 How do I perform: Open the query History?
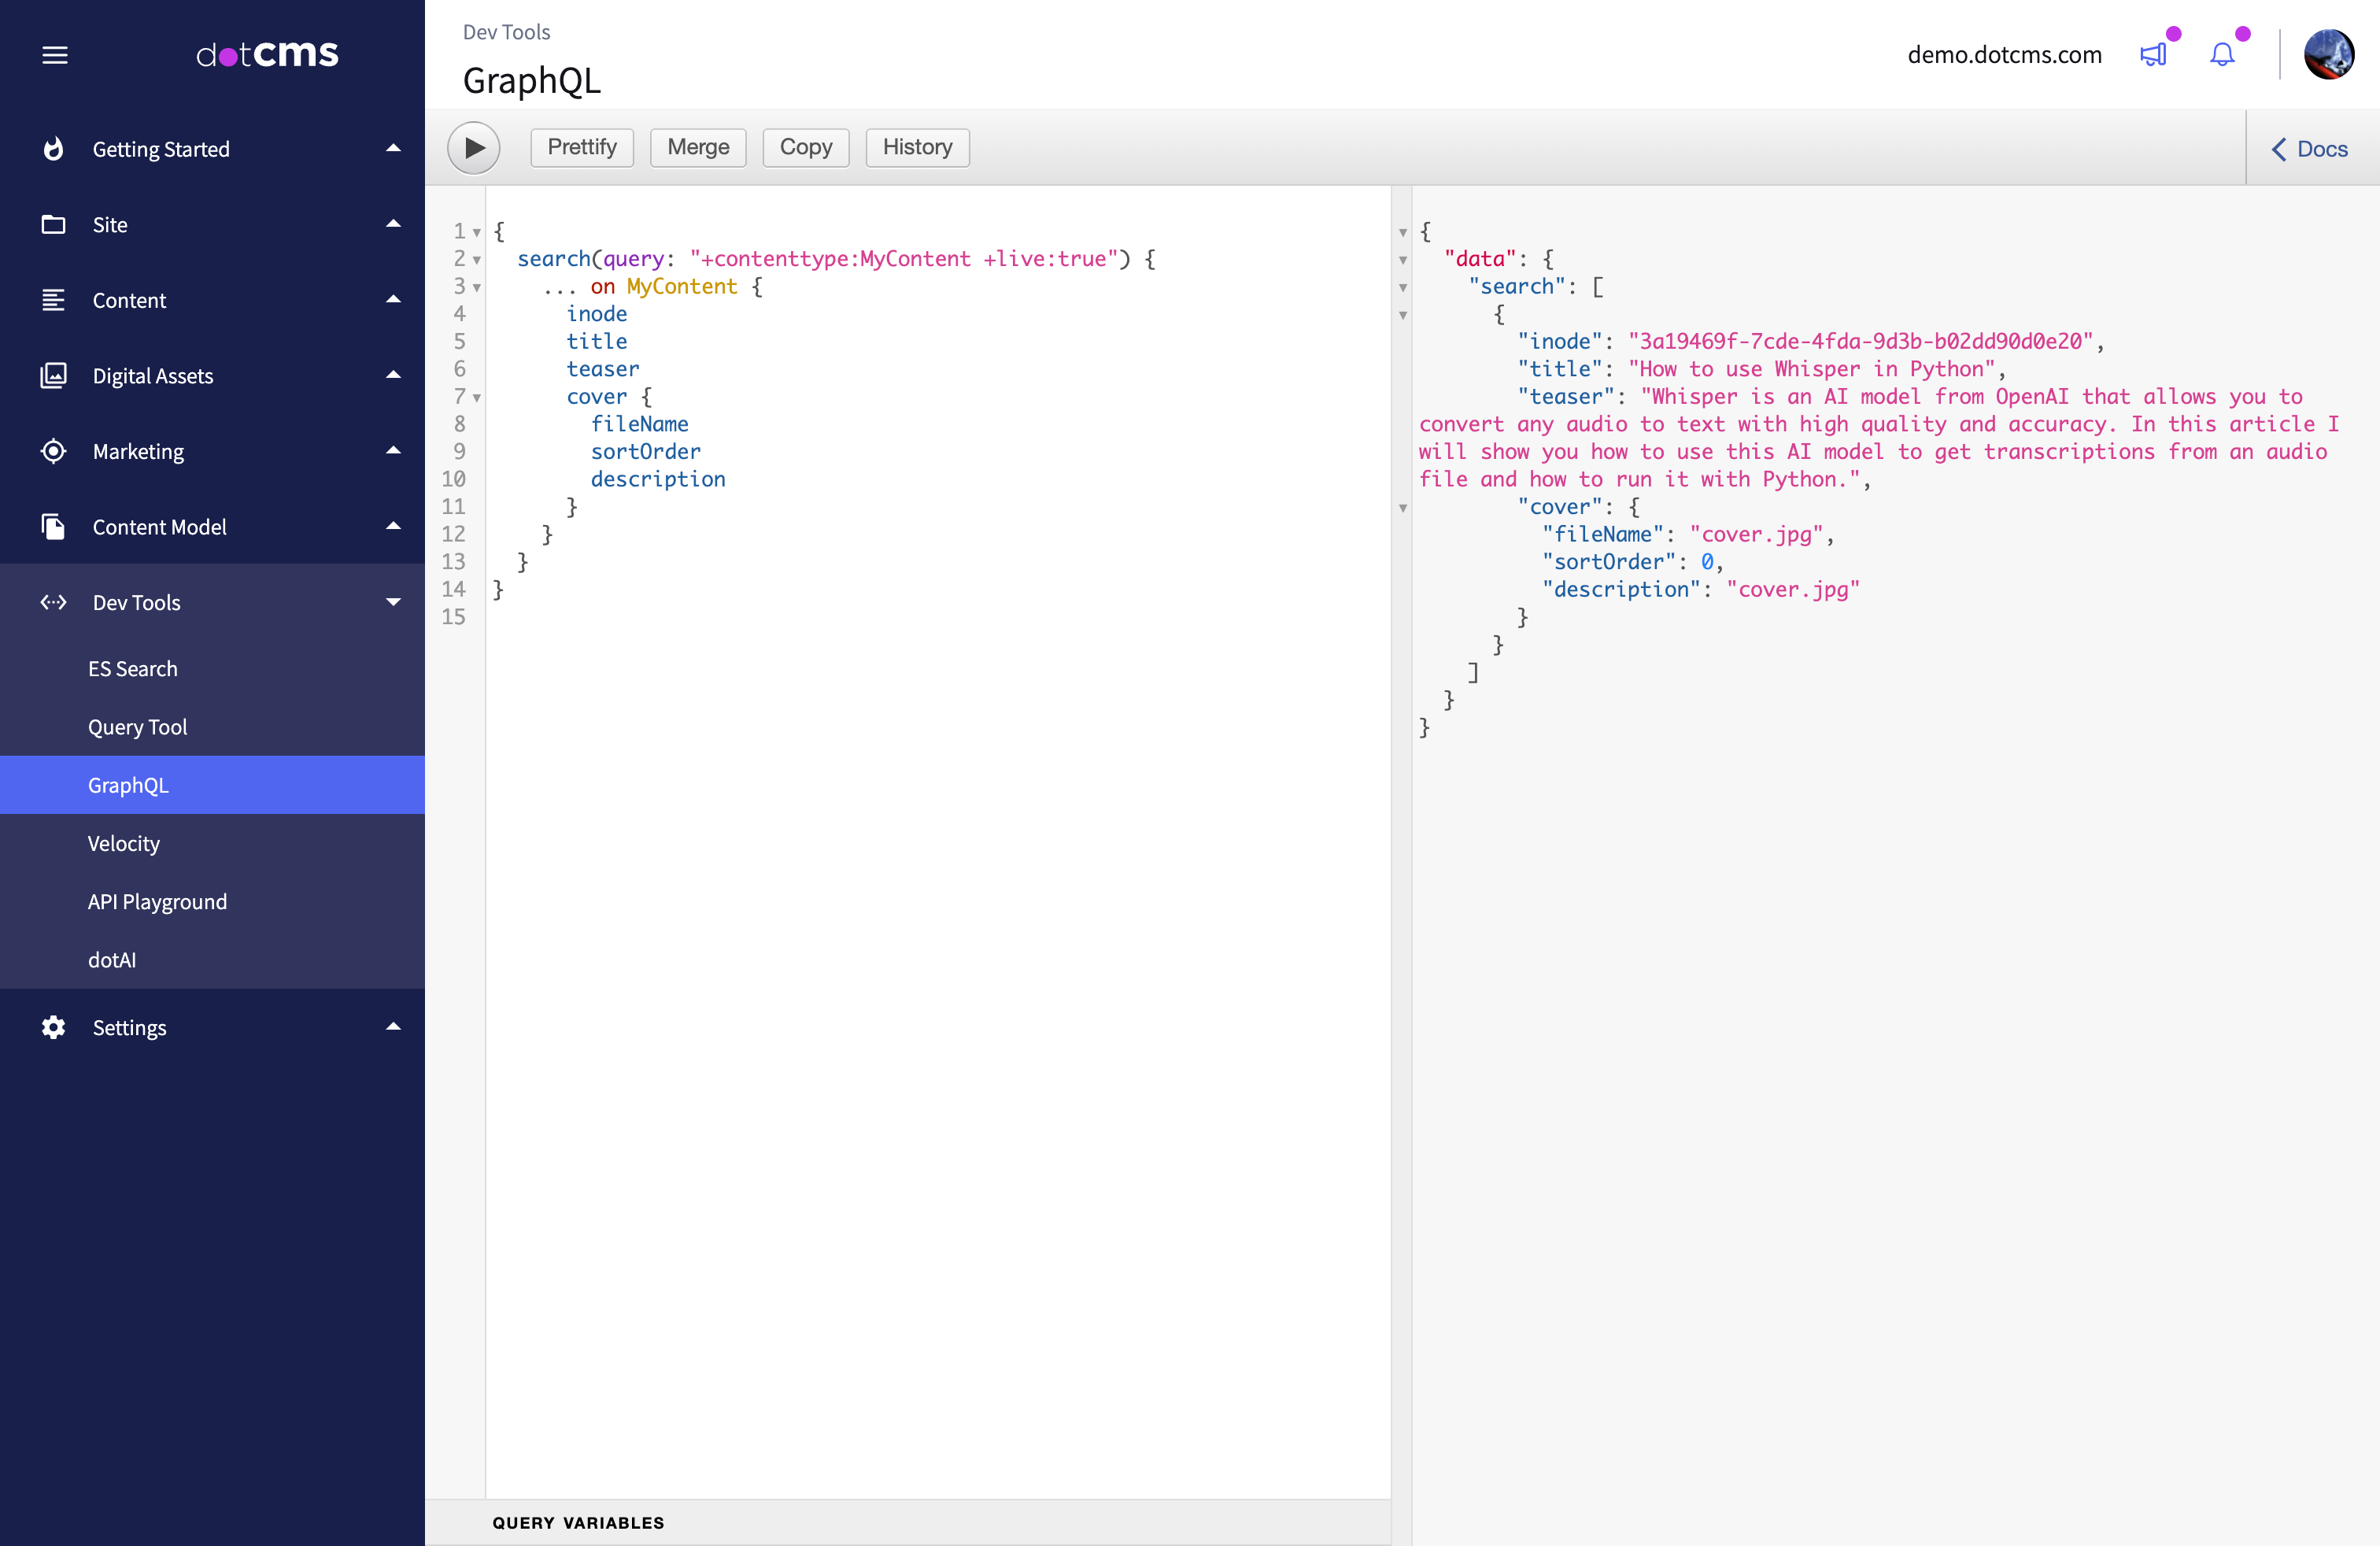[917, 147]
